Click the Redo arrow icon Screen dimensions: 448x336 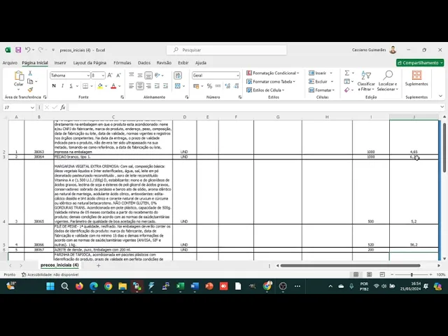click(x=41, y=50)
